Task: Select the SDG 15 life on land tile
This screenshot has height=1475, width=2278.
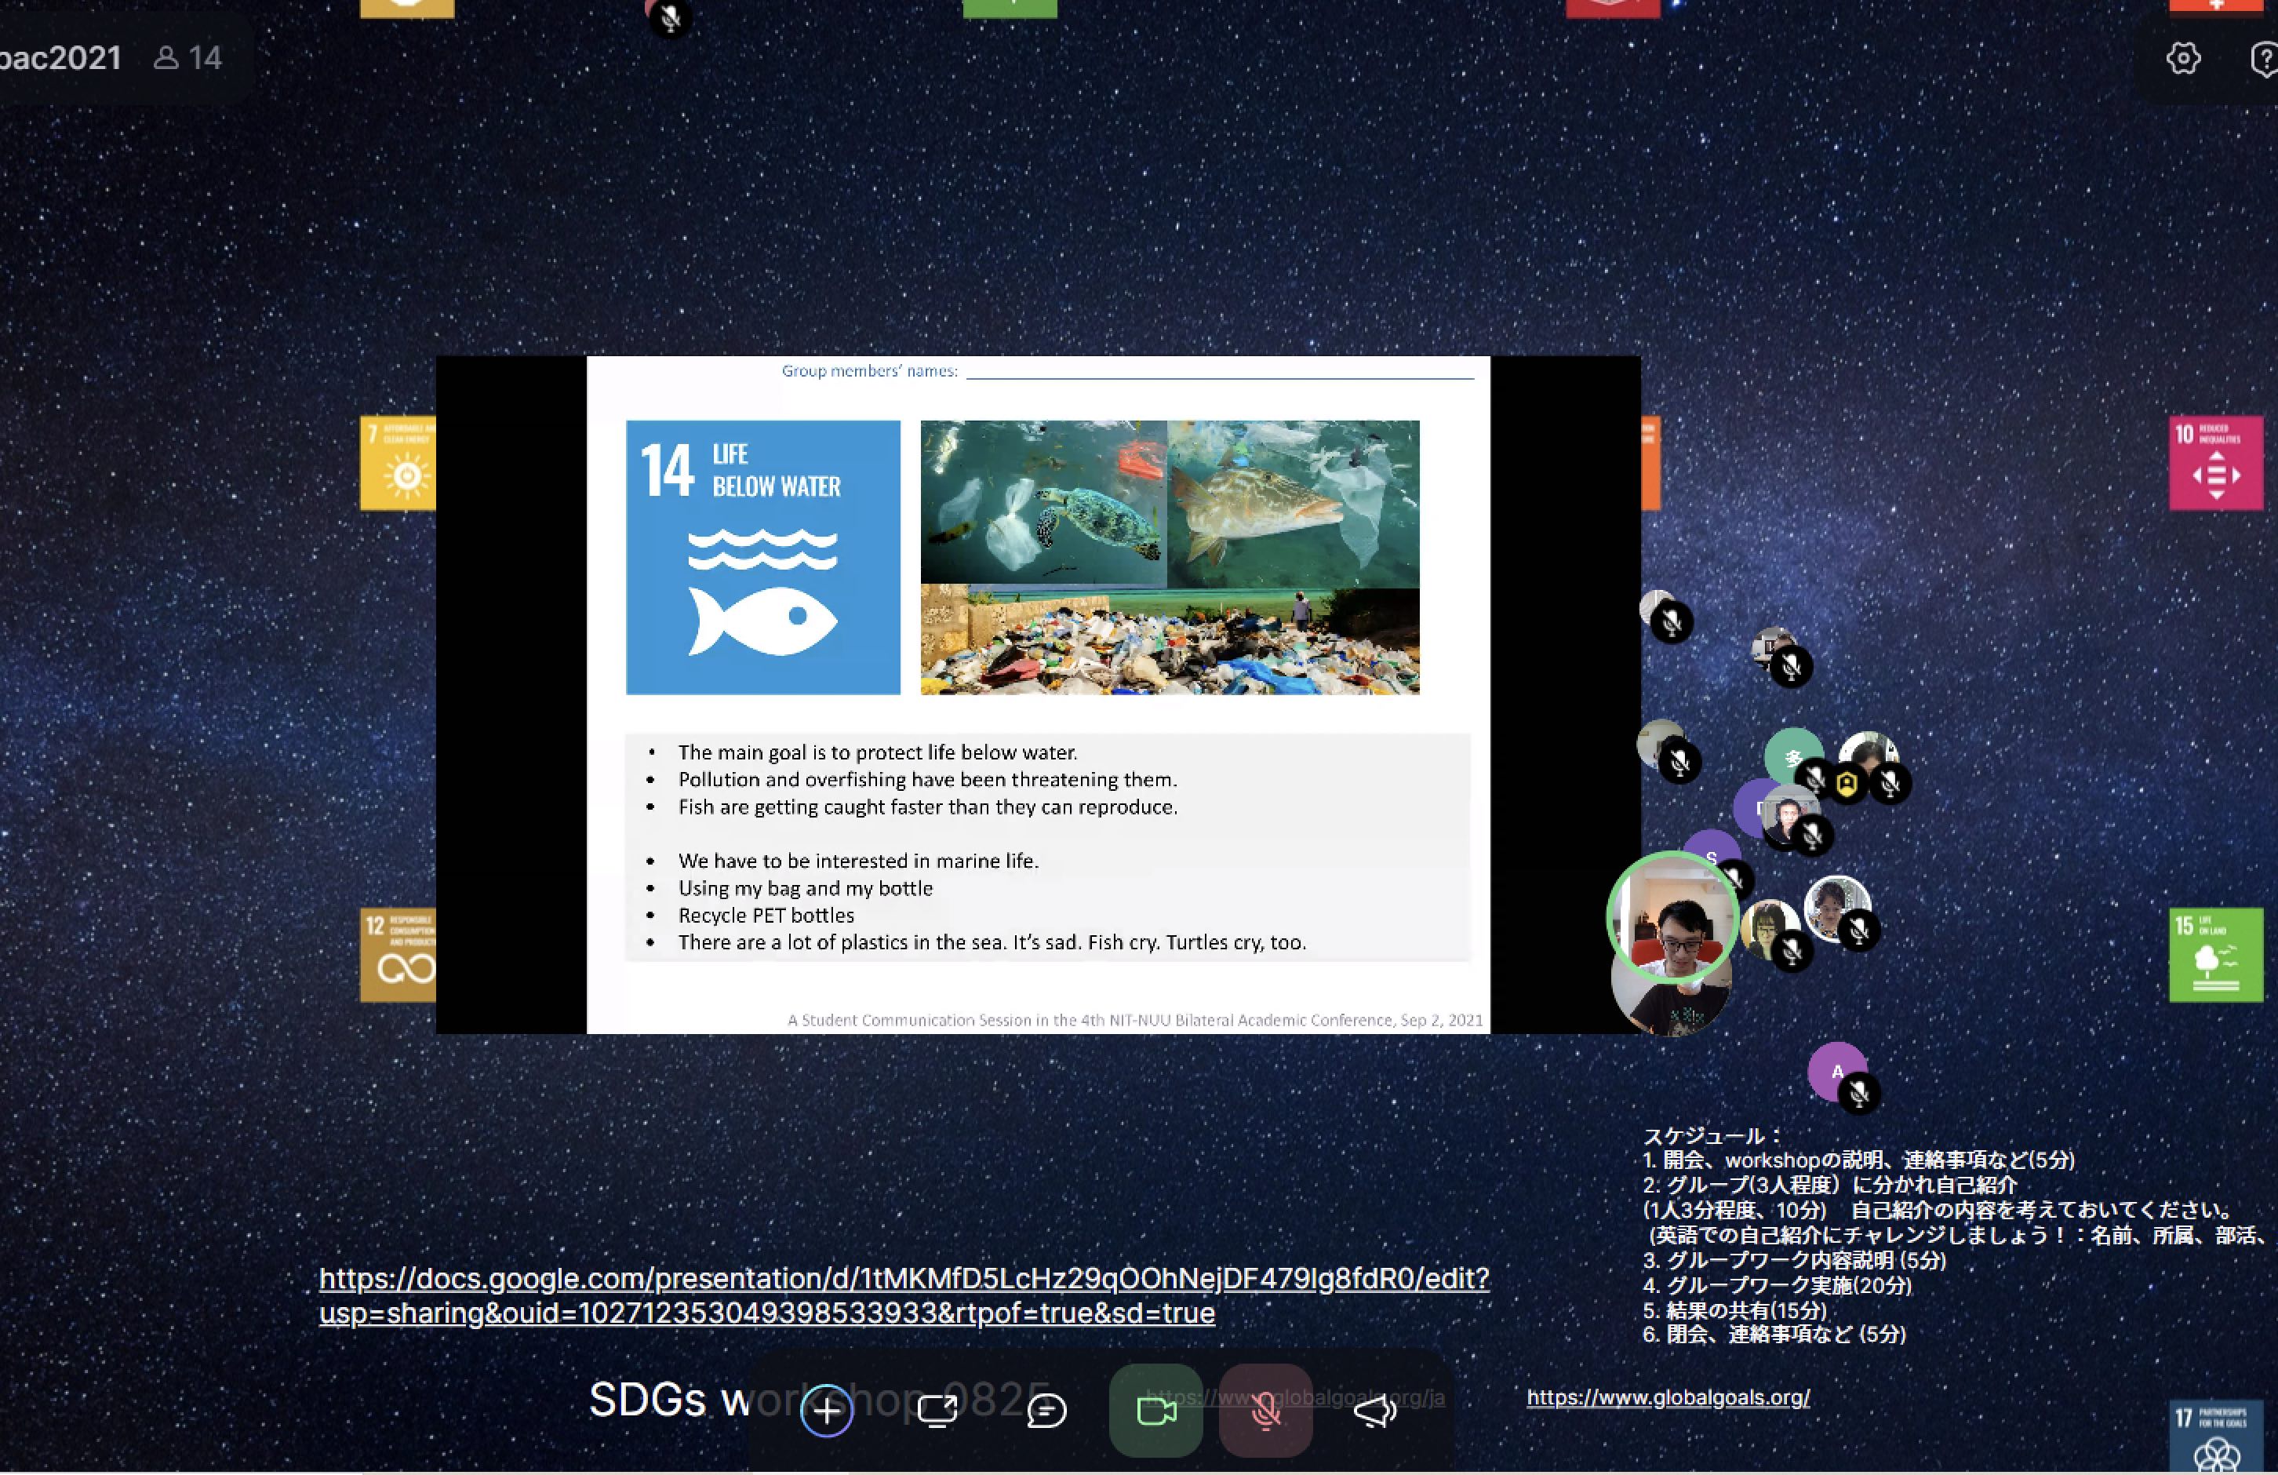Action: click(x=2216, y=954)
